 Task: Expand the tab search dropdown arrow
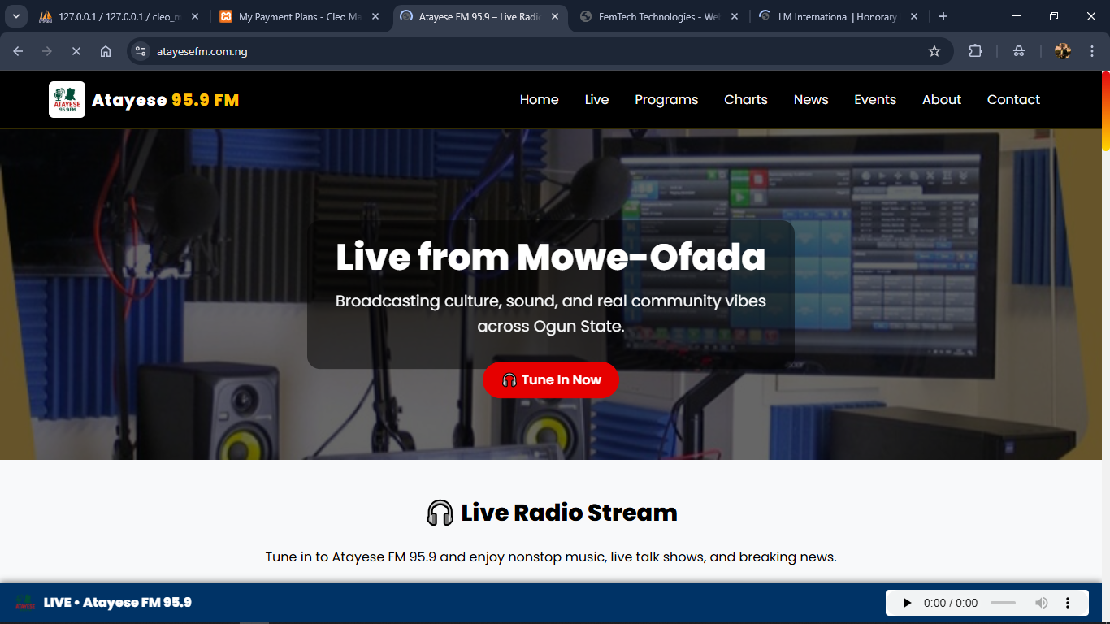click(x=15, y=16)
